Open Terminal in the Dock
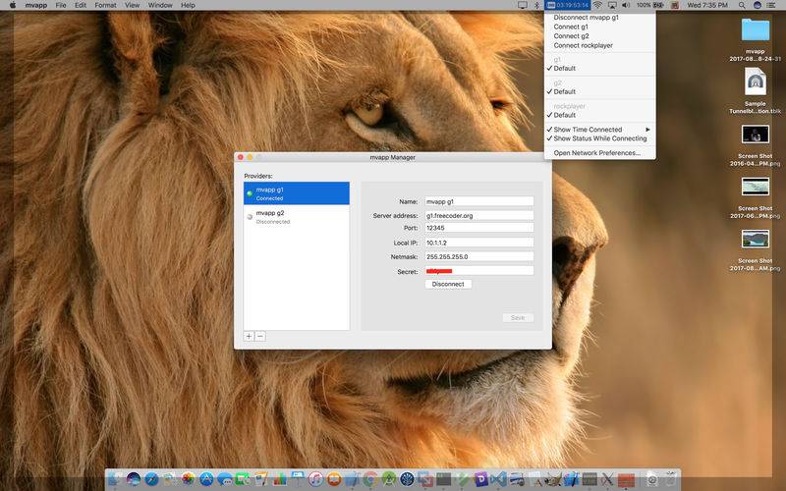Image resolution: width=786 pixels, height=491 pixels. 443,479
